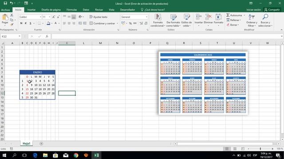Switch to the Fórmulas tab
284x159 pixels.
[x=71, y=10]
